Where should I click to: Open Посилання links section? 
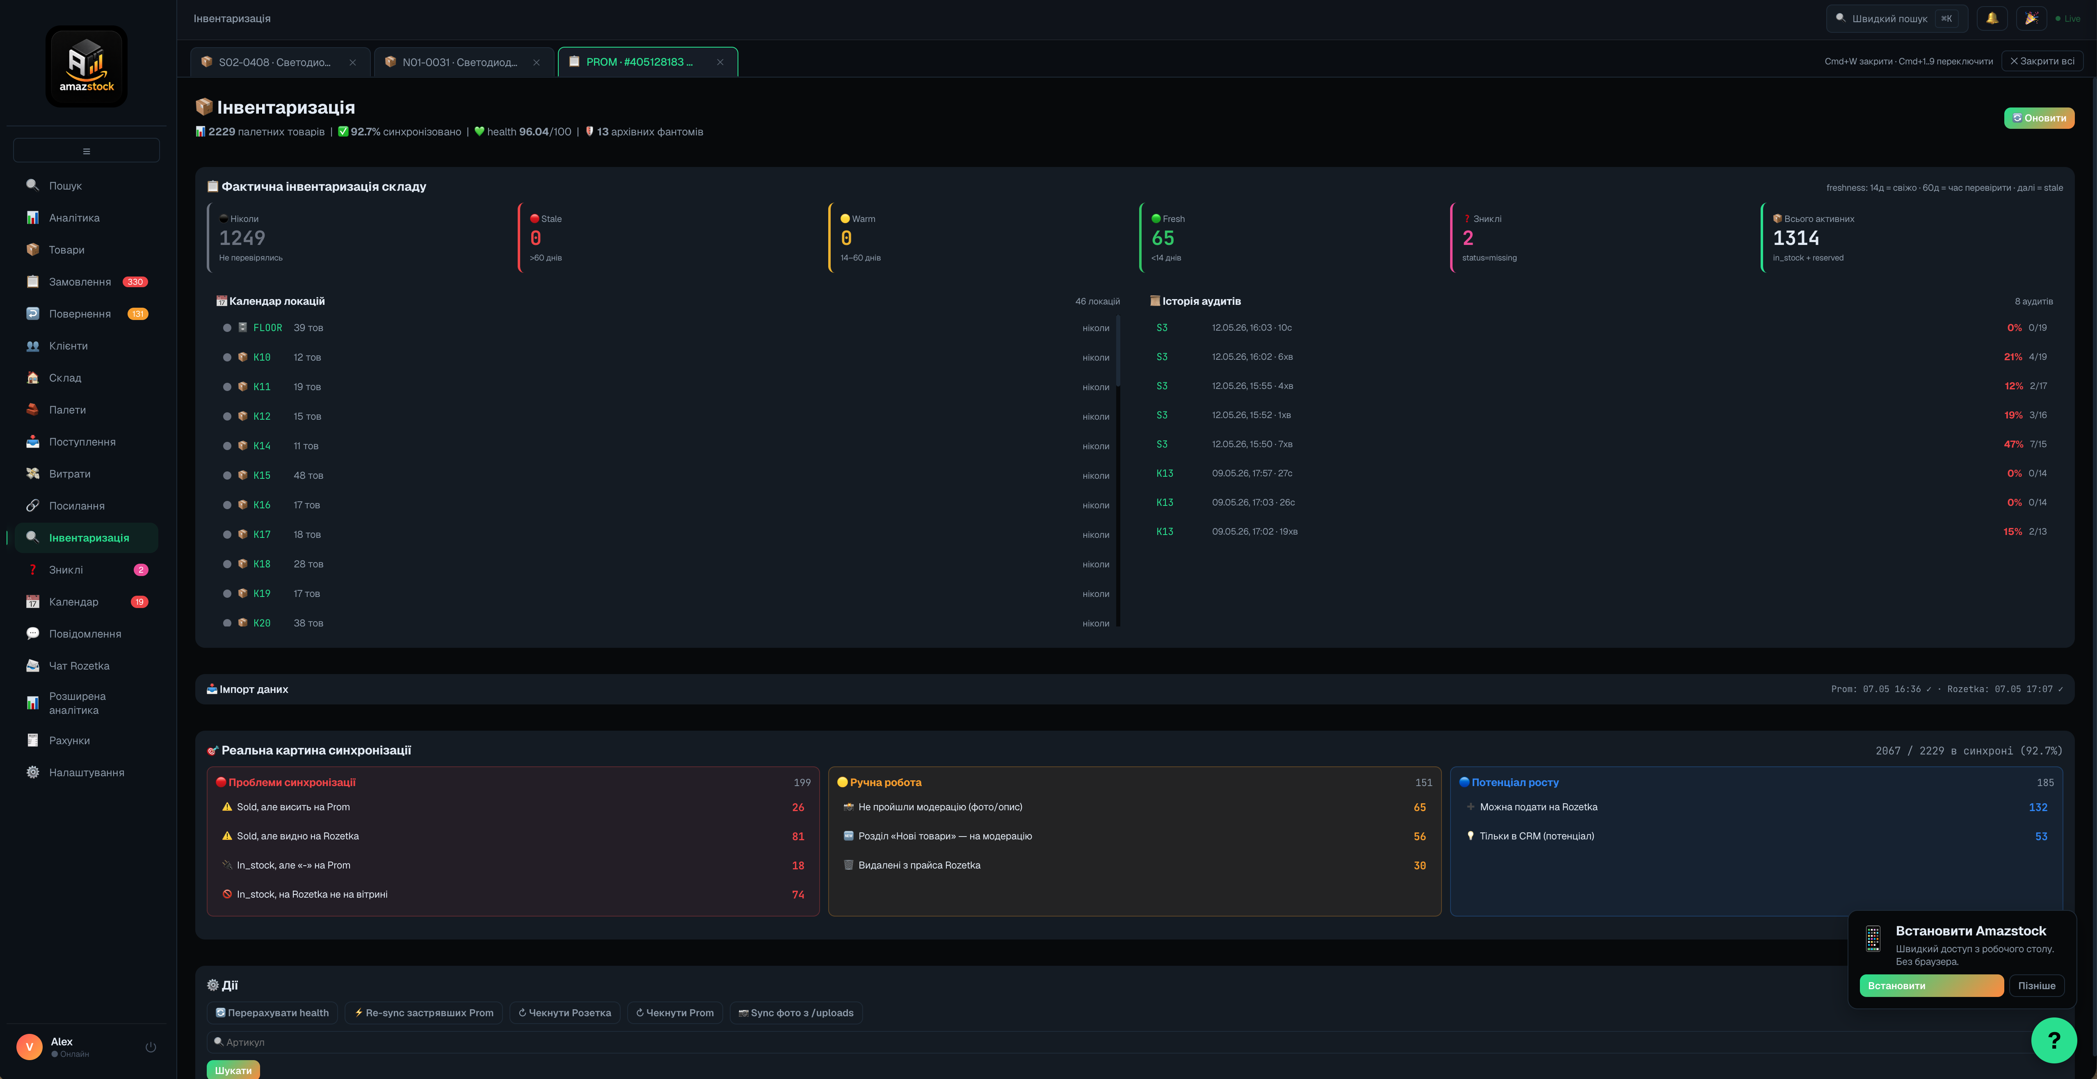[x=86, y=506]
